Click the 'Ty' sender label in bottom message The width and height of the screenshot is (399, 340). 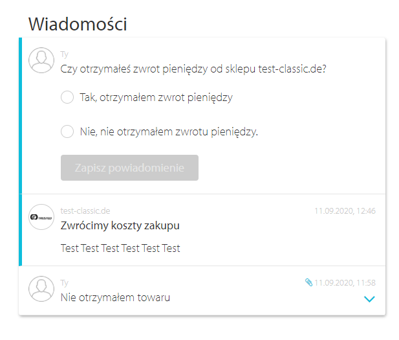(x=65, y=283)
